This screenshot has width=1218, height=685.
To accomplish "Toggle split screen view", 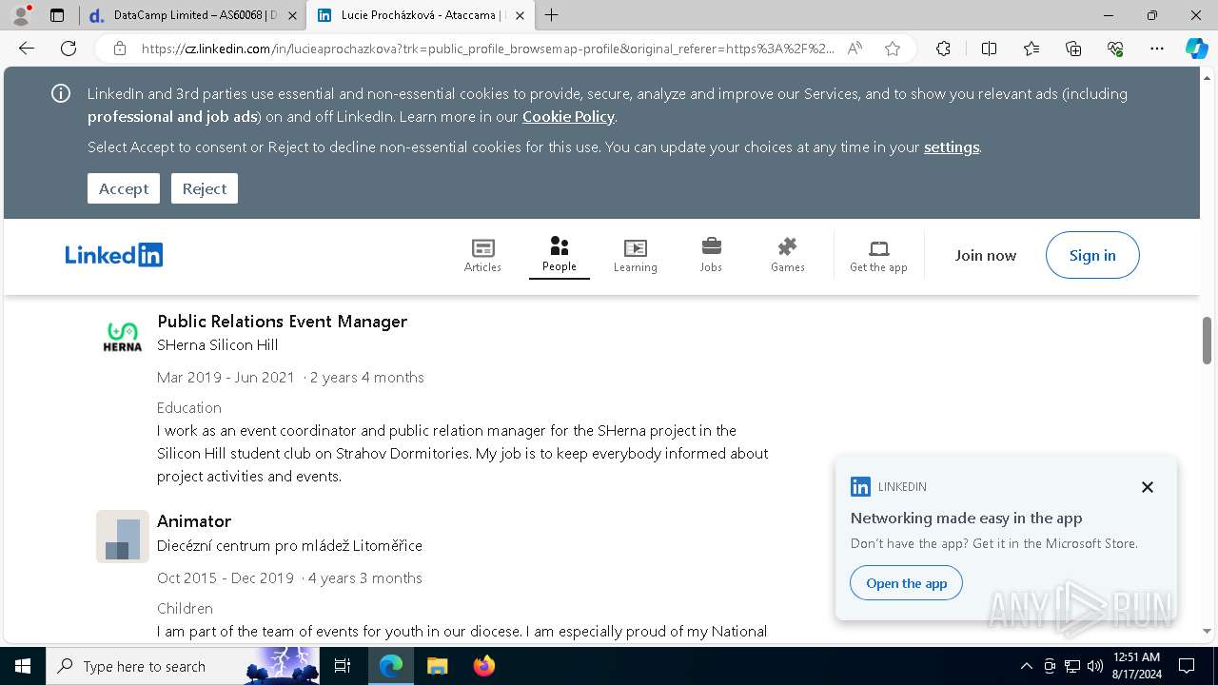I will (x=989, y=49).
